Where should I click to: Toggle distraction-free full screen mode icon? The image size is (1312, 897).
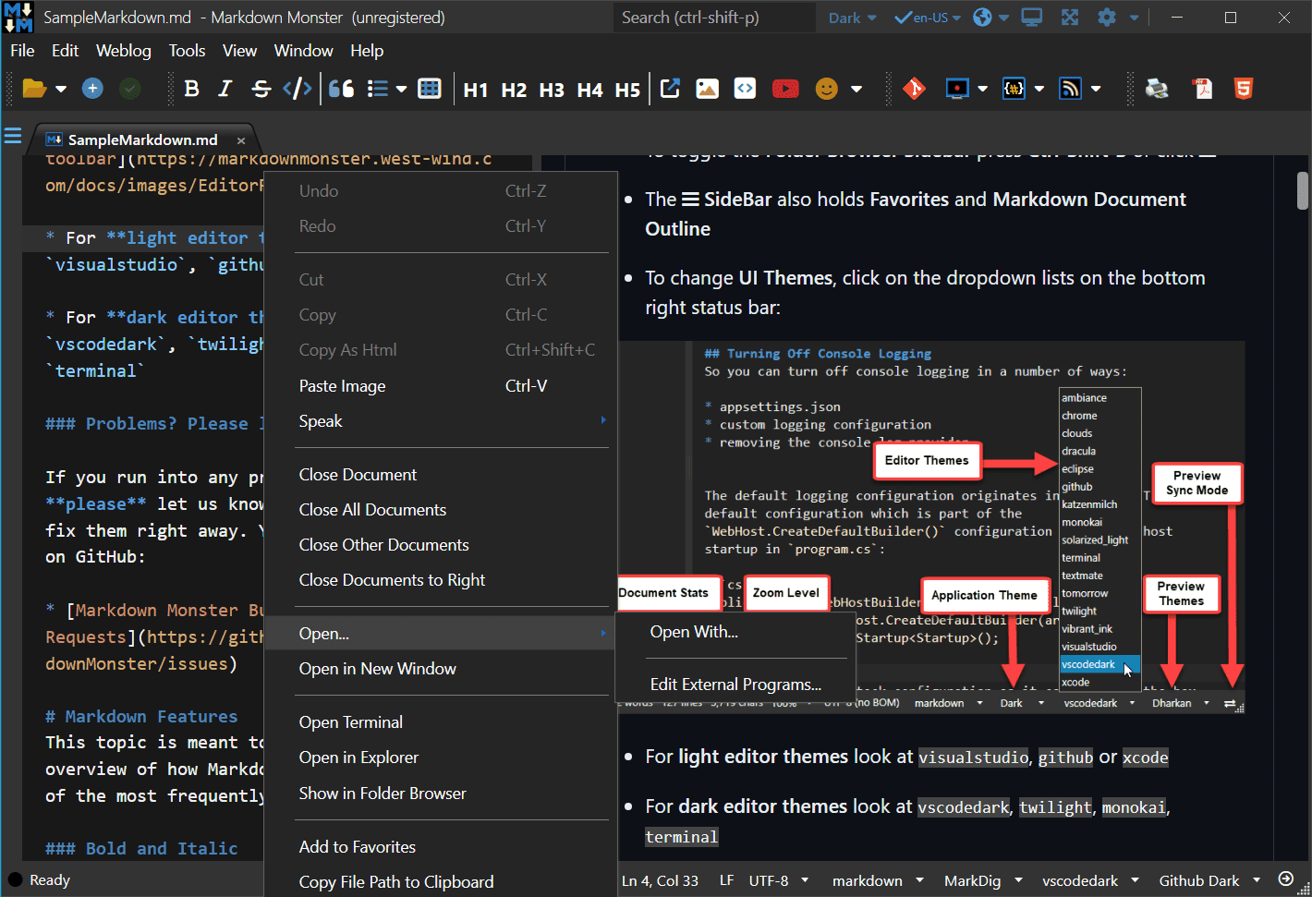click(1069, 18)
